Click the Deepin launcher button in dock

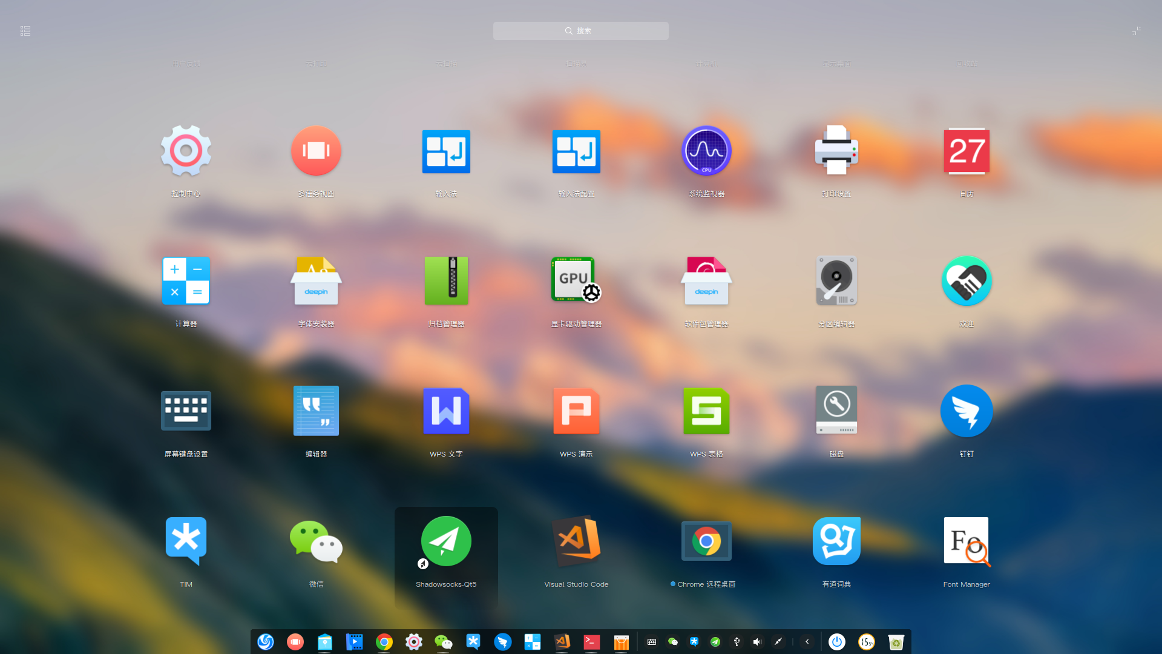(266, 642)
